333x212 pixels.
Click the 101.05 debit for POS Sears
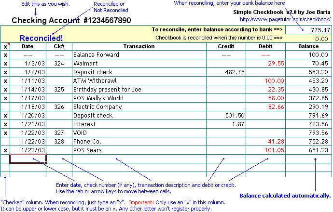coord(265,150)
